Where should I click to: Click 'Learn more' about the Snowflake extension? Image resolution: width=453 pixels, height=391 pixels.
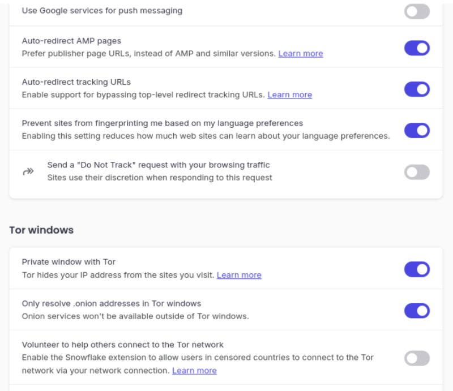pos(194,371)
